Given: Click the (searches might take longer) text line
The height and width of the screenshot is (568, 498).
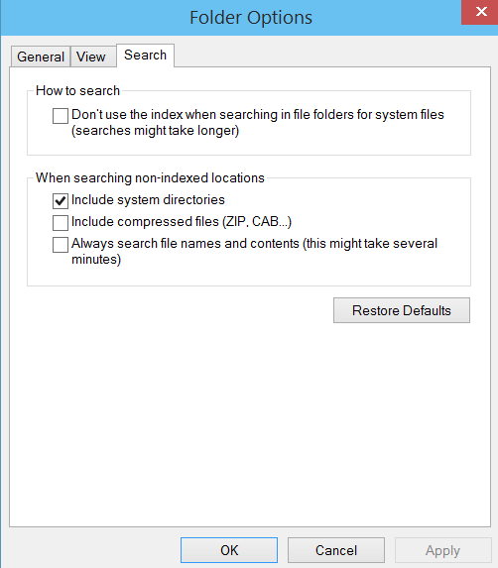Looking at the screenshot, I should pyautogui.click(x=155, y=131).
